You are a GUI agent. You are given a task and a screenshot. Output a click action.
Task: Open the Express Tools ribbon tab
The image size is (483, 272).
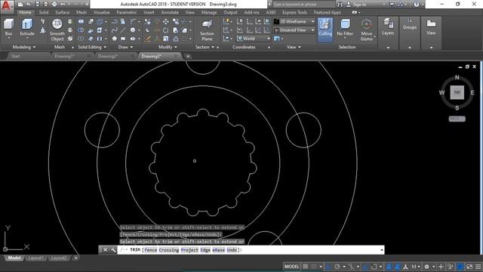[294, 12]
